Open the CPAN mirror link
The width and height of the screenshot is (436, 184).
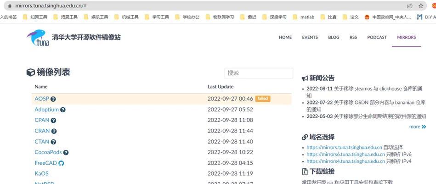point(42,120)
